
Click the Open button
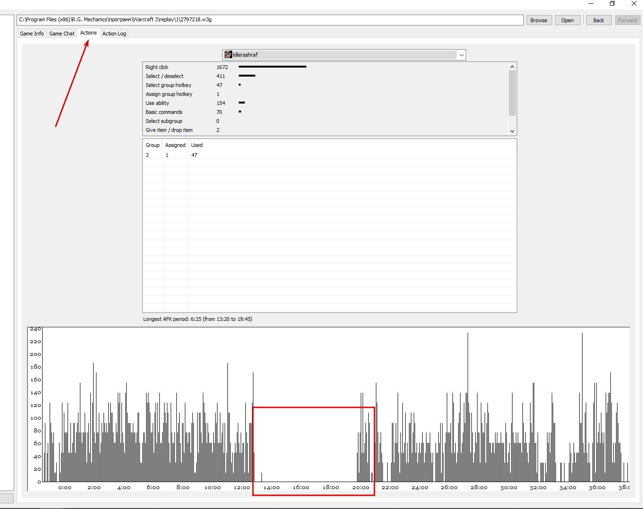coord(567,20)
